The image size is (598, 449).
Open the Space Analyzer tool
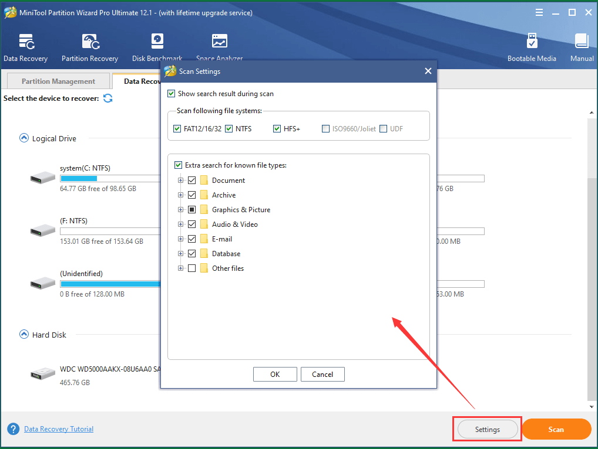[219, 47]
